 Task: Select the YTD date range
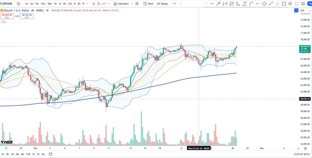pos(28,154)
